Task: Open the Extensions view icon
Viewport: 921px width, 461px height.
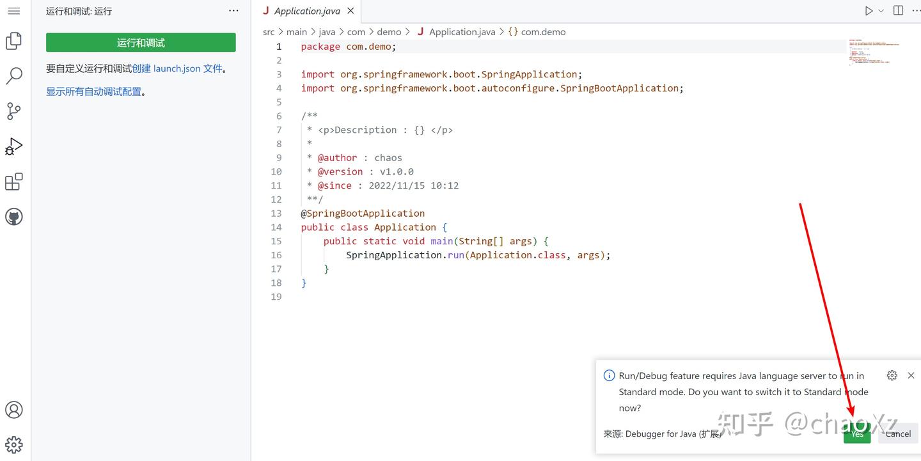Action: tap(14, 181)
